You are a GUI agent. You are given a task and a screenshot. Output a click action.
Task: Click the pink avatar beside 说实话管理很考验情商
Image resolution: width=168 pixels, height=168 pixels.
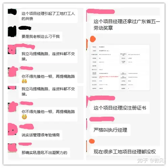tap(13, 129)
